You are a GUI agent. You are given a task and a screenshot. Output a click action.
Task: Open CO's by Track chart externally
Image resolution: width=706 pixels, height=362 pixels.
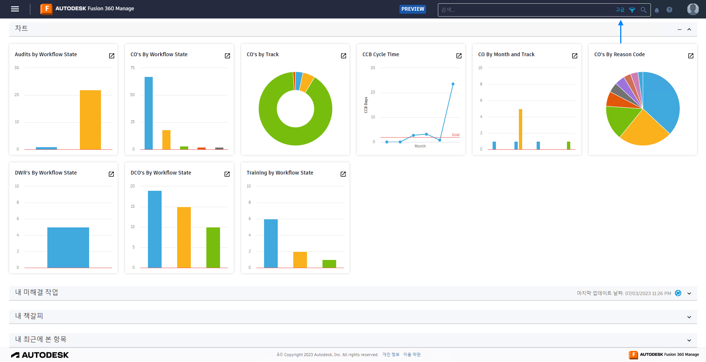[x=344, y=56]
